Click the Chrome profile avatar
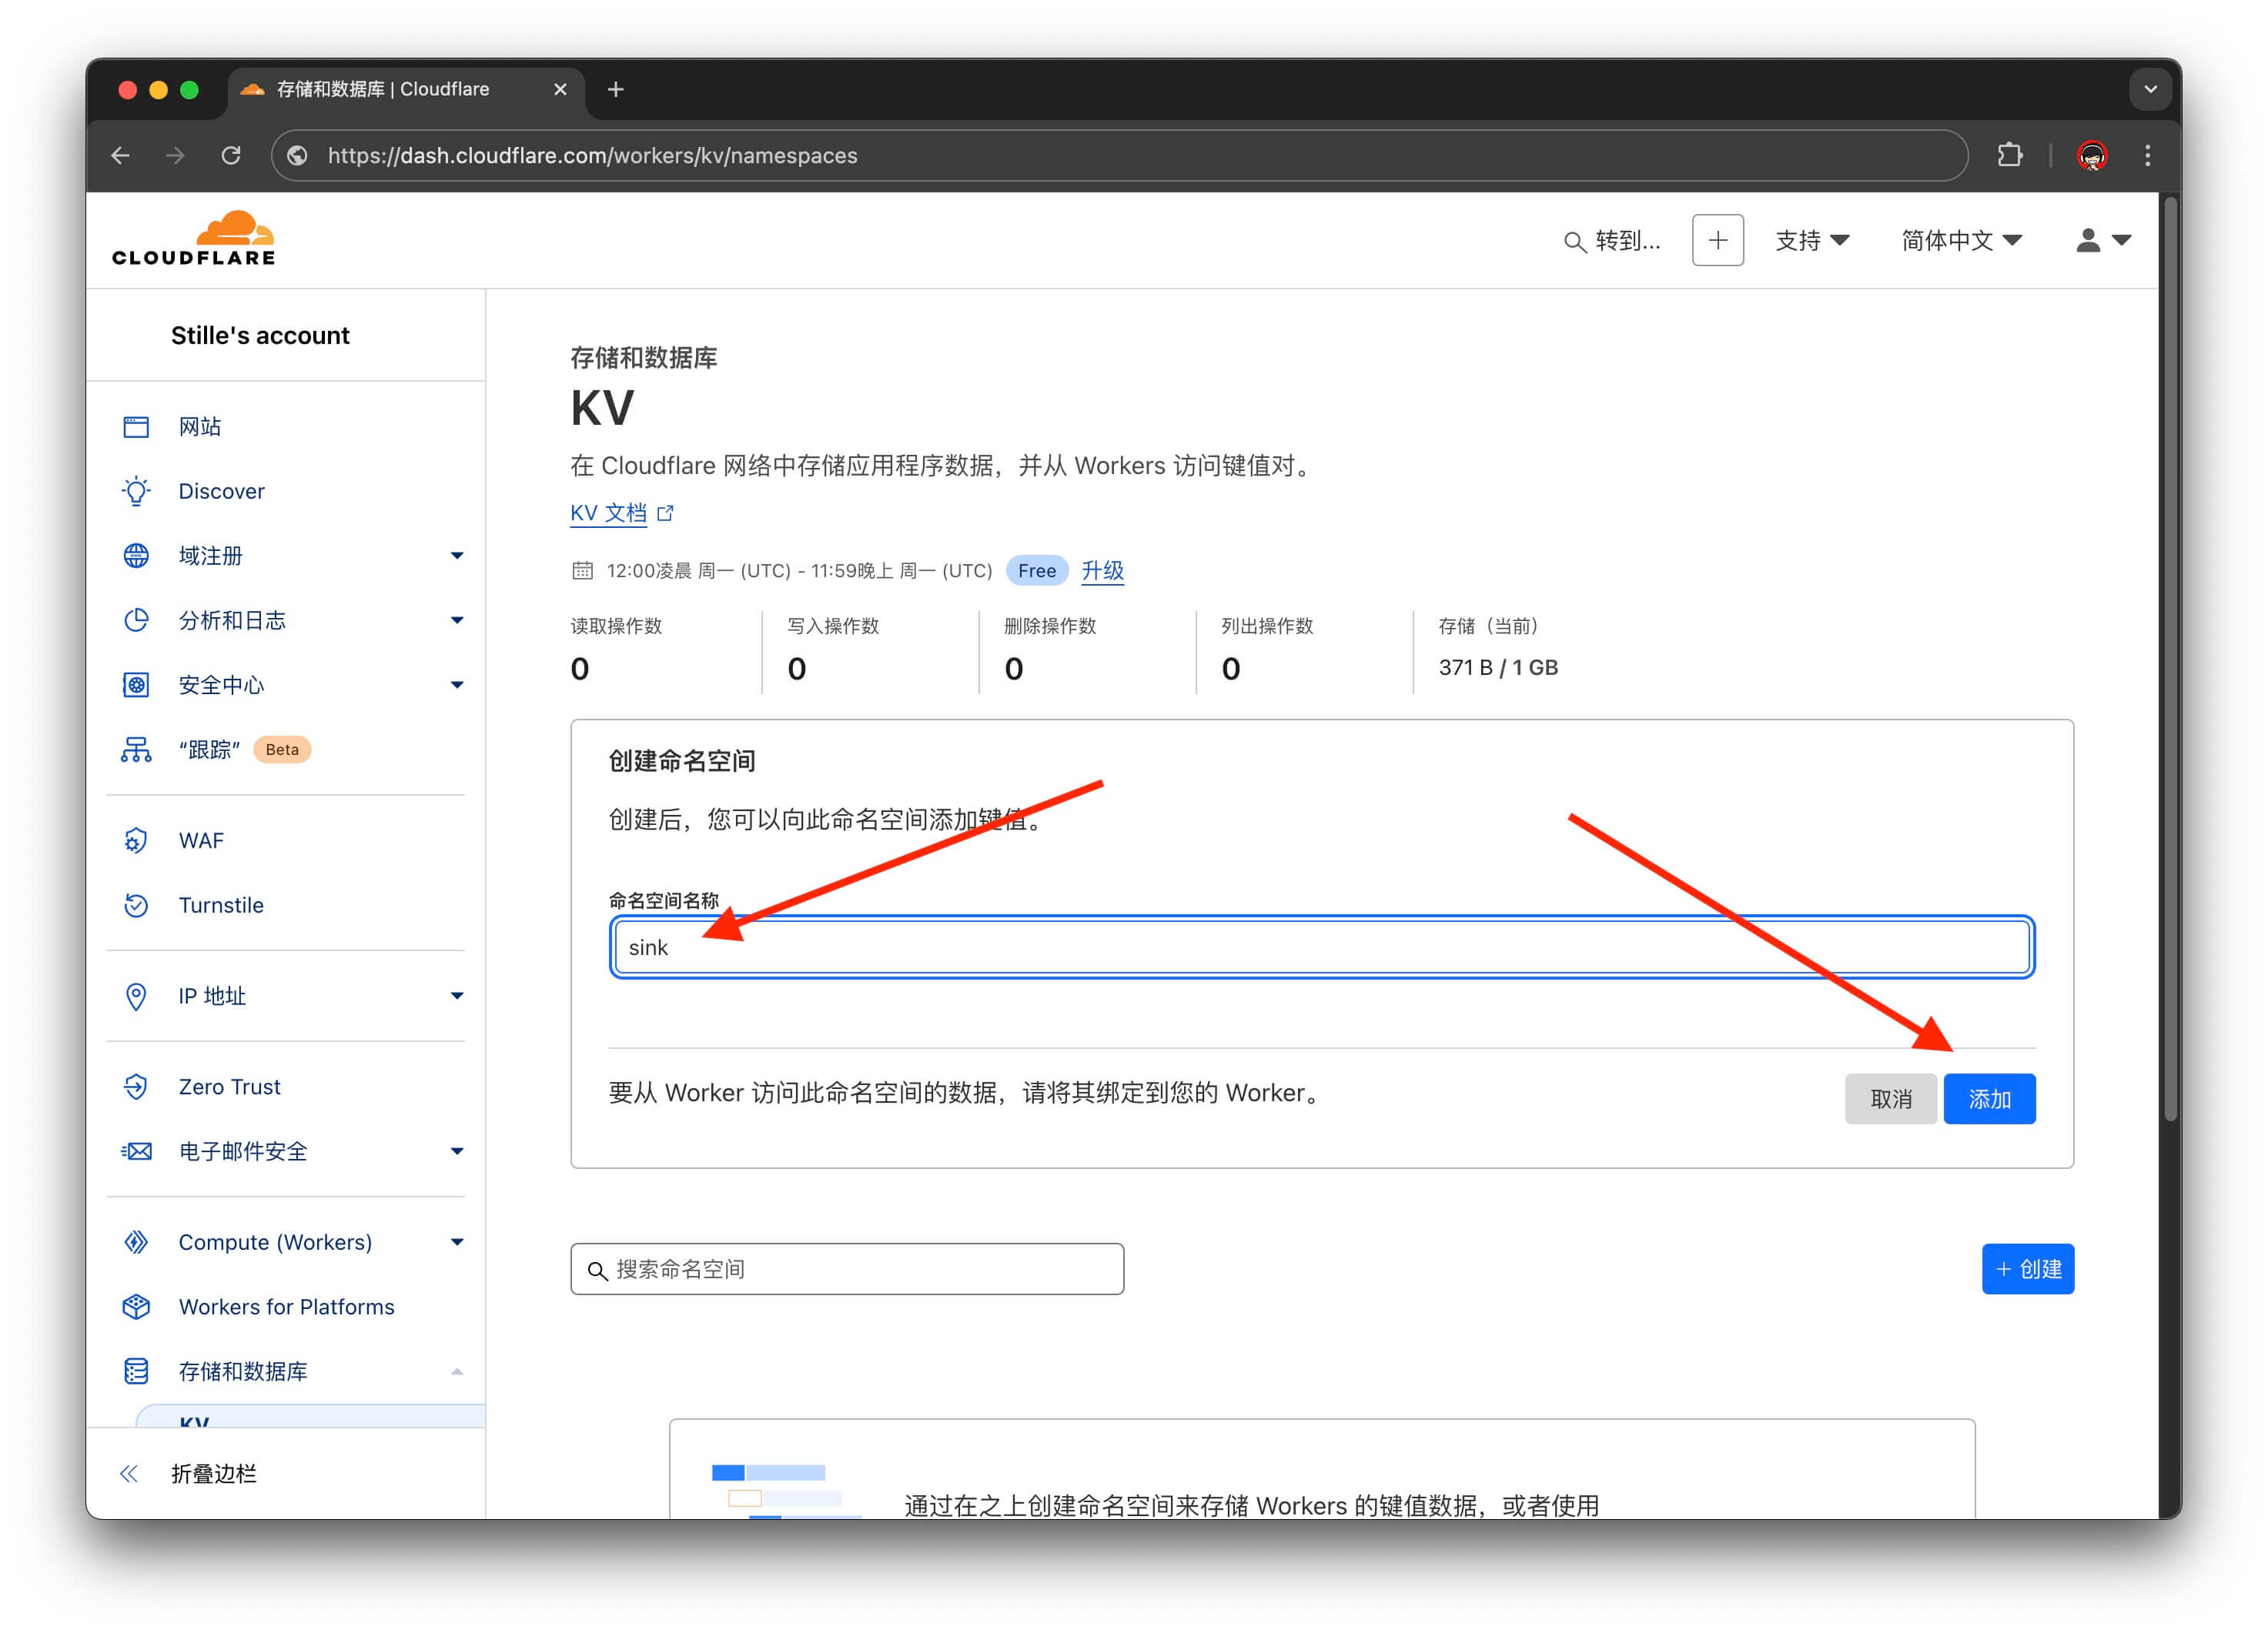 (x=2092, y=155)
